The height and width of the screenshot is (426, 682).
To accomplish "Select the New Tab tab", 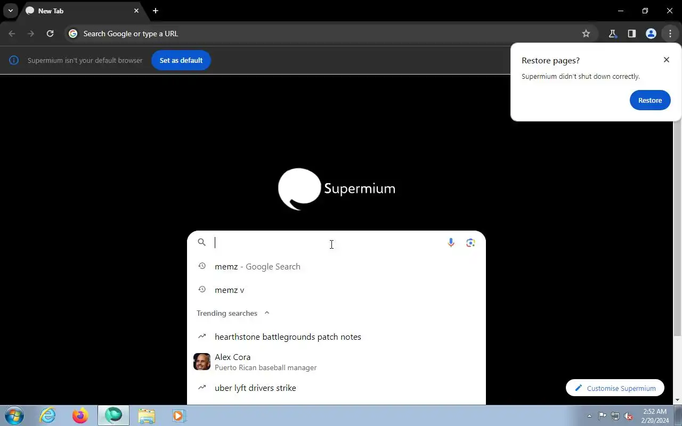I will click(83, 11).
